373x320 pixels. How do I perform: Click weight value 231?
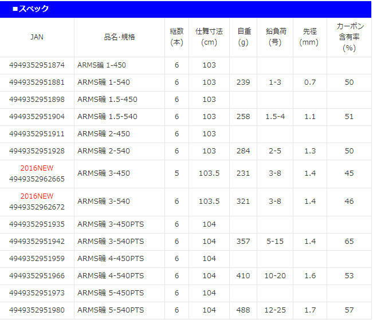pyautogui.click(x=243, y=173)
